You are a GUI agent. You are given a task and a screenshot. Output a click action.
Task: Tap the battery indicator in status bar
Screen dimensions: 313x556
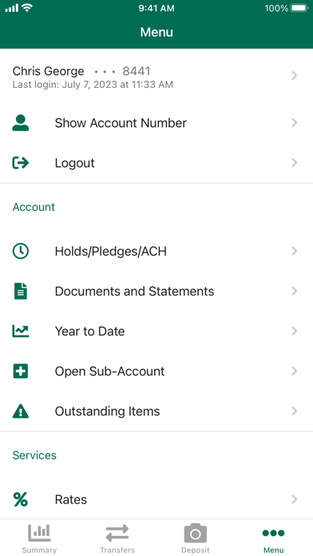point(299,8)
